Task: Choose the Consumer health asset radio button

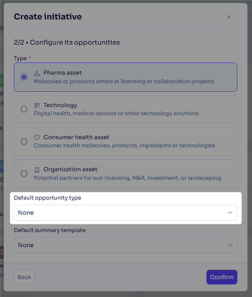Action: pyautogui.click(x=24, y=142)
